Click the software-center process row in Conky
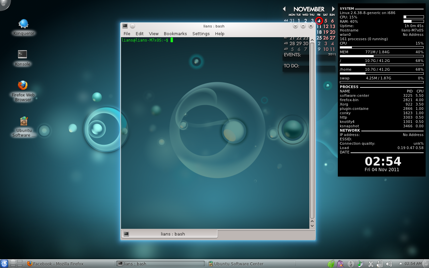 (382, 95)
